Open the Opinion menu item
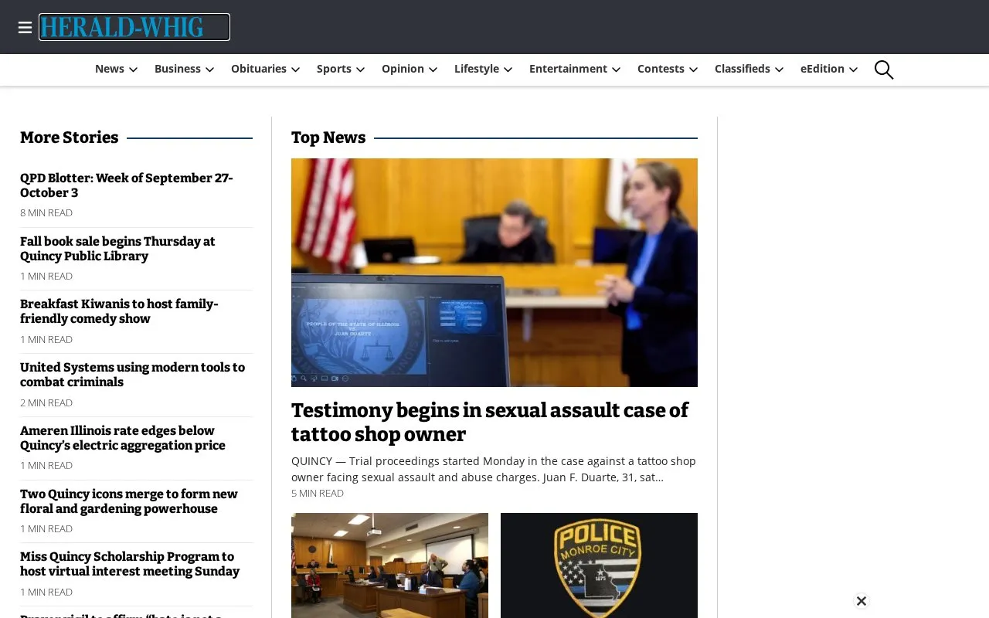The width and height of the screenshot is (989, 618). click(x=403, y=69)
